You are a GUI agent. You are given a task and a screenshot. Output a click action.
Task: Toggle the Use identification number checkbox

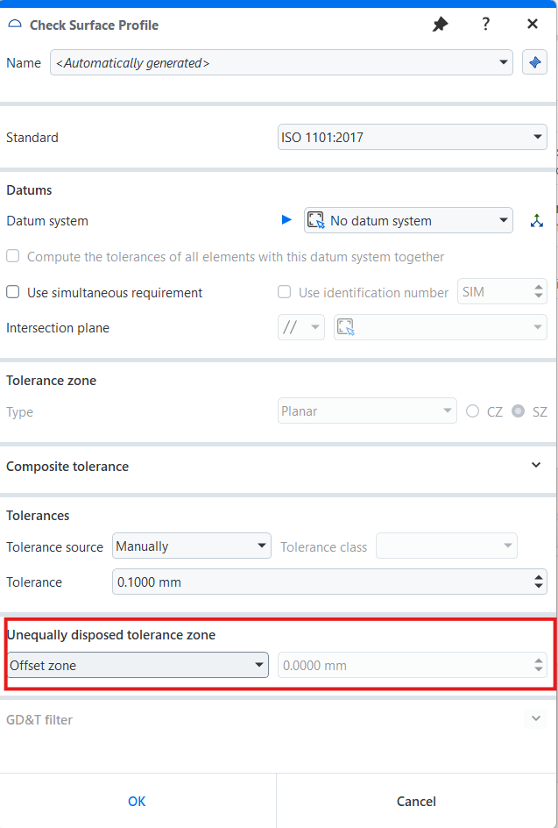click(284, 293)
